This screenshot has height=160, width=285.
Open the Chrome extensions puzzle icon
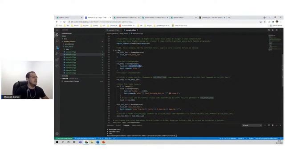click(273, 22)
